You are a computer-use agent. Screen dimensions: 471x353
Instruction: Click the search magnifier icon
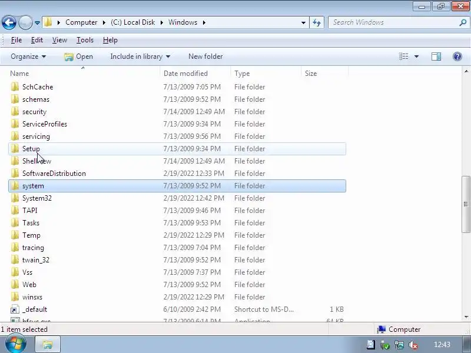463,22
